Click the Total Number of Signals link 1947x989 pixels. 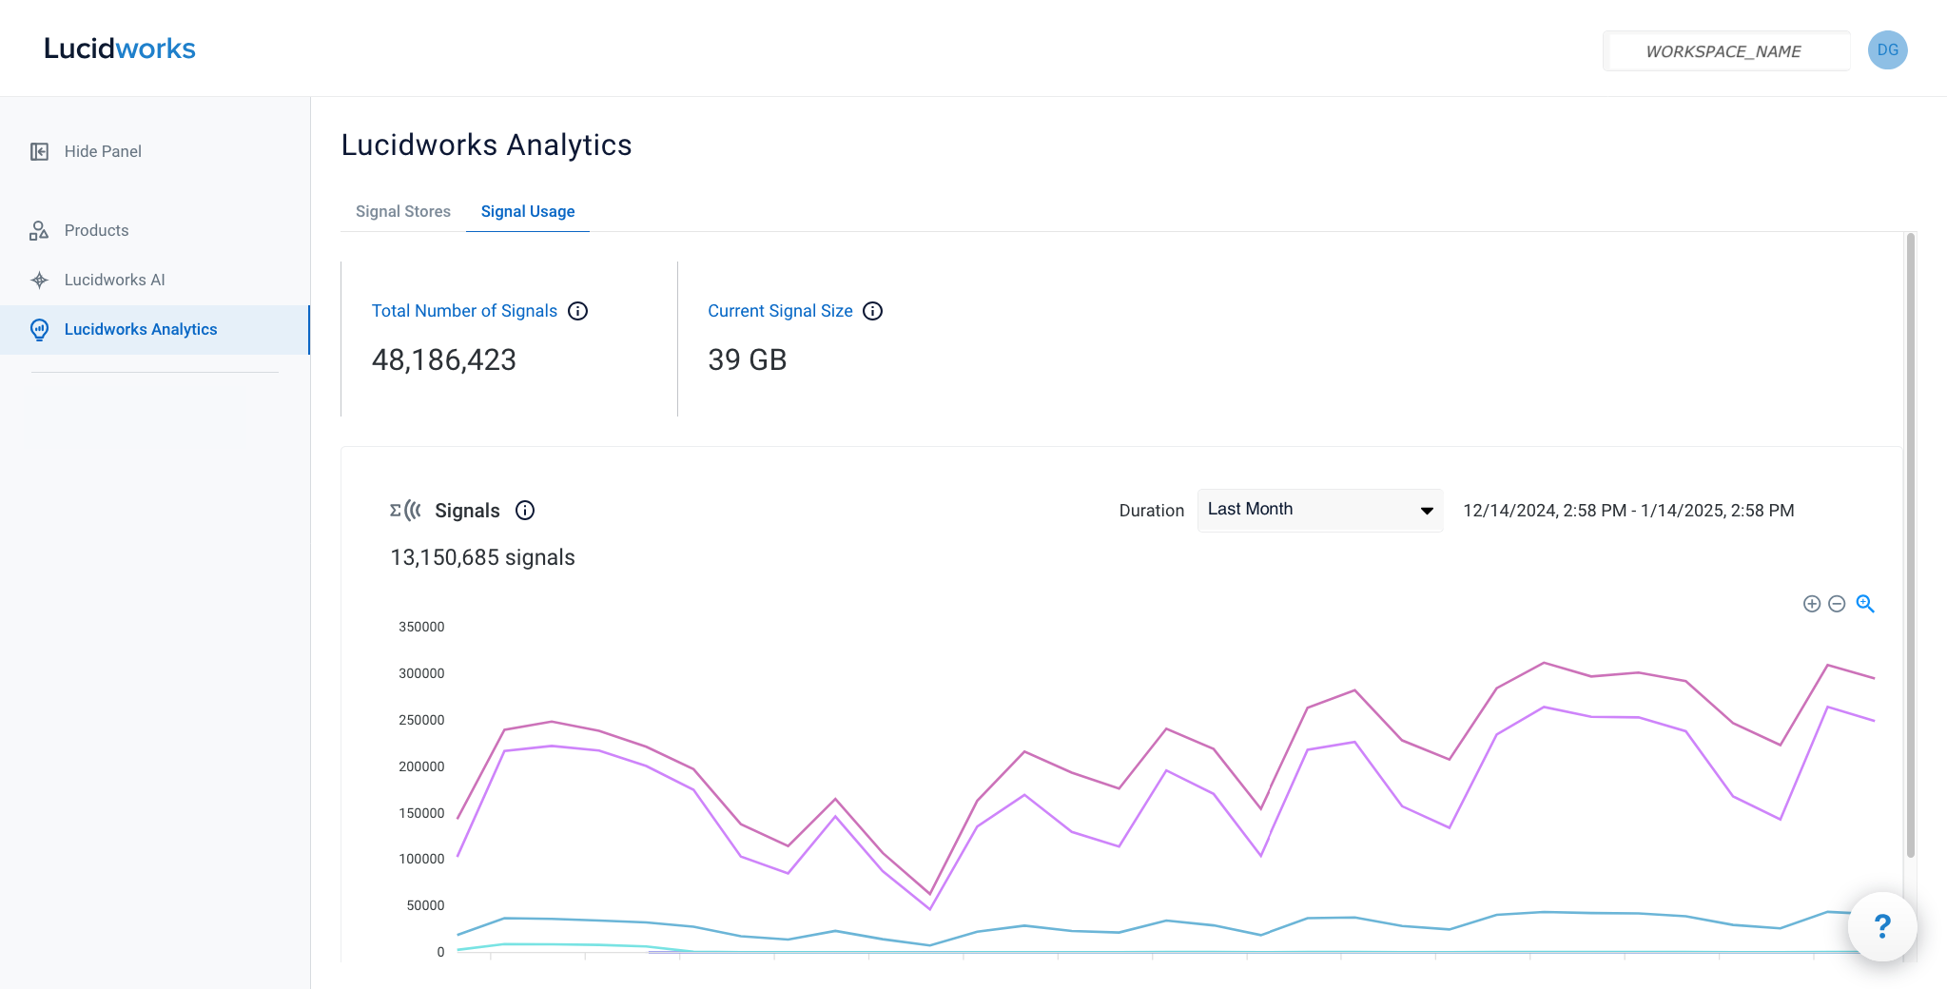point(464,311)
